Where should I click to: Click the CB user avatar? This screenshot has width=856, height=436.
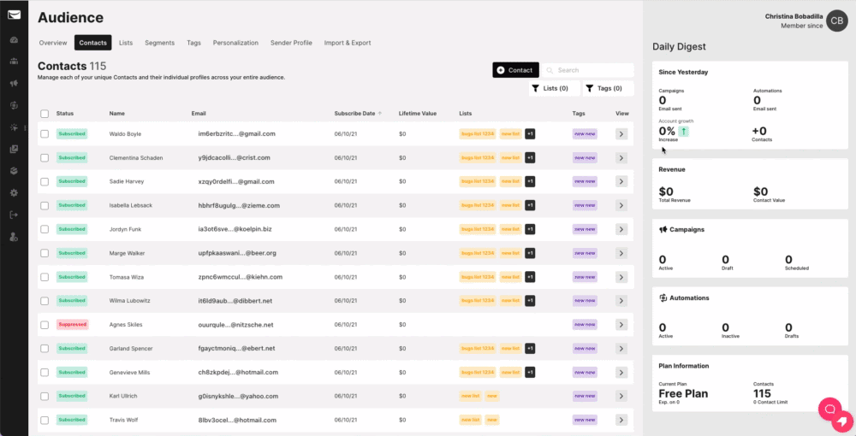(837, 21)
